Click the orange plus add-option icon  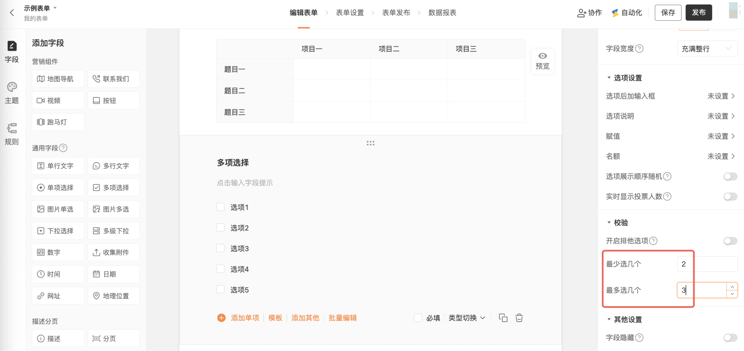point(221,318)
